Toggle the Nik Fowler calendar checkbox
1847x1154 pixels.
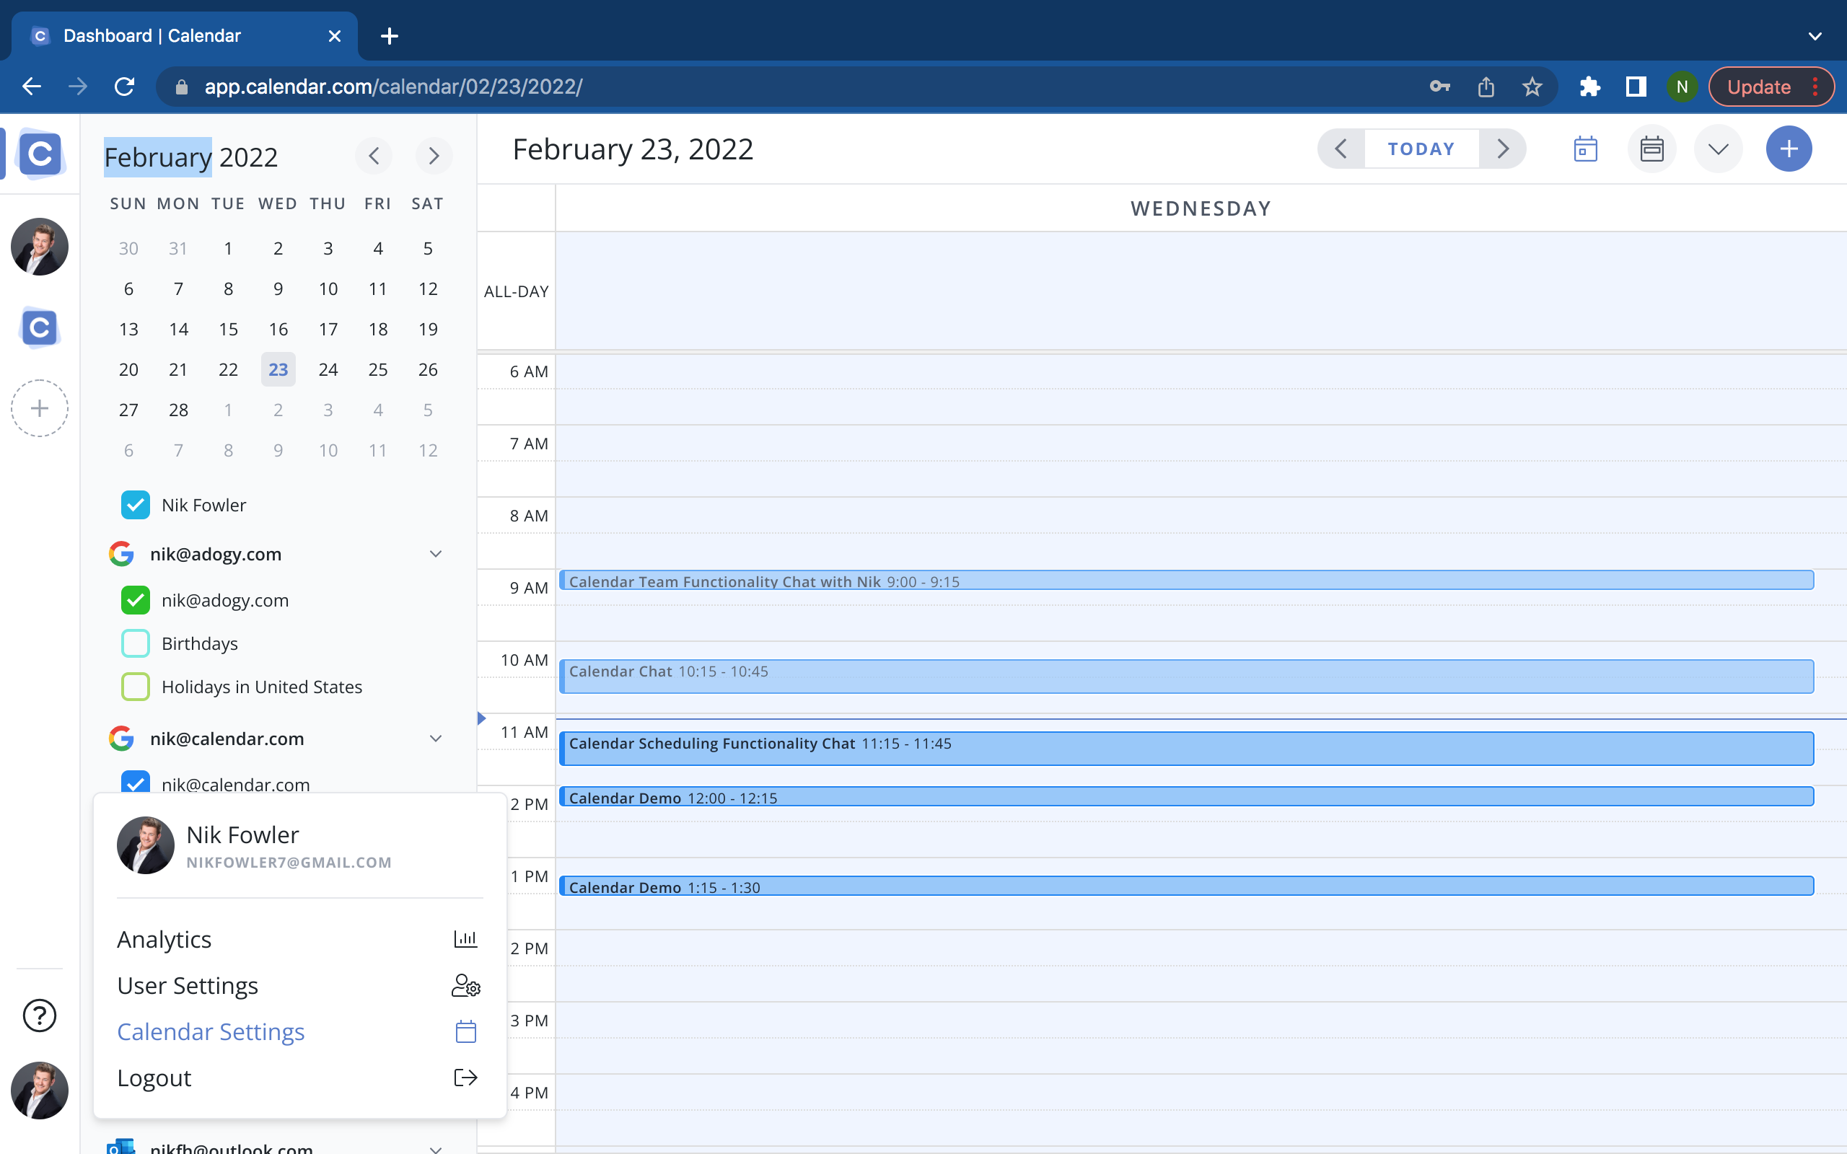click(x=135, y=504)
